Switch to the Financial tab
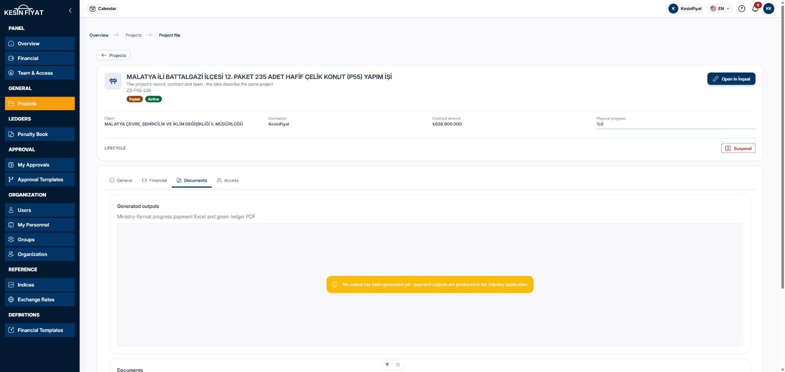The height and width of the screenshot is (372, 785). (154, 180)
